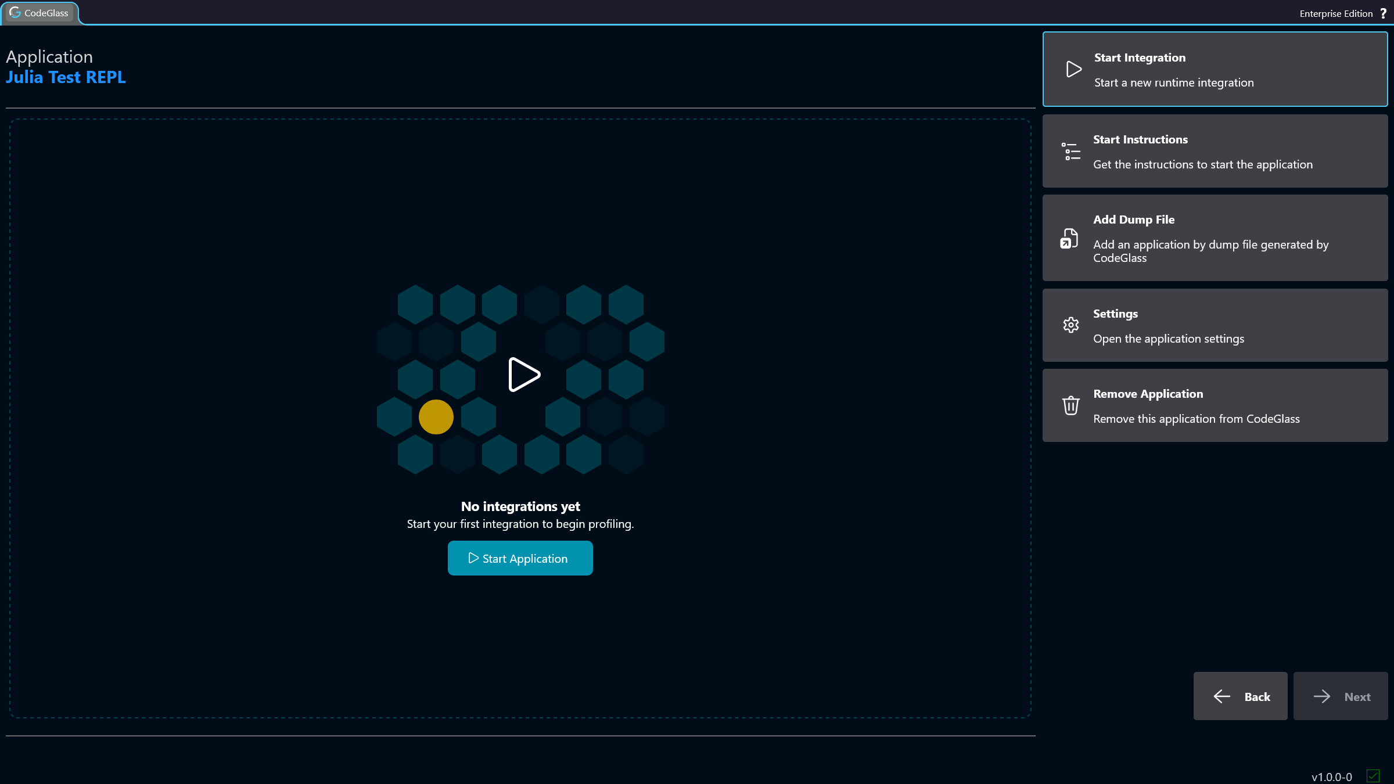
Task: Click 'Get the instructions to start' description
Action: click(x=1203, y=164)
